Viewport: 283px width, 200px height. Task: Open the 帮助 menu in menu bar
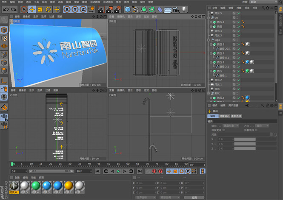click(x=151, y=2)
